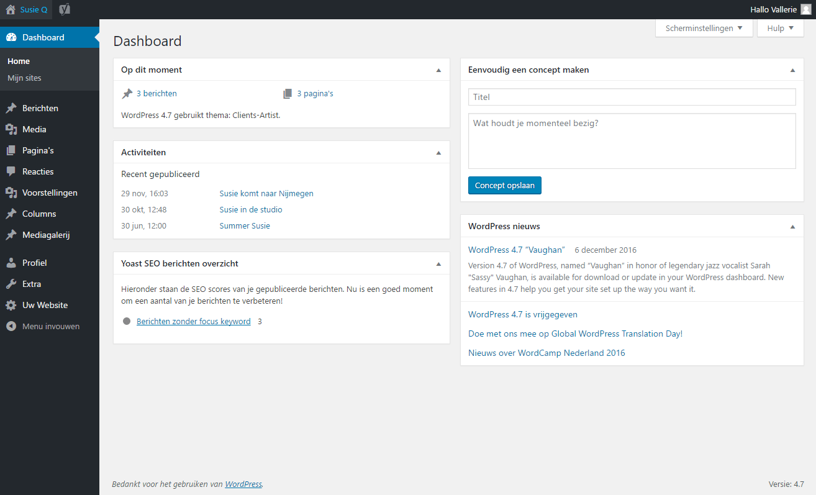The image size is (816, 495).
Task: Select Home in Dashboard submenu
Action: 19,61
